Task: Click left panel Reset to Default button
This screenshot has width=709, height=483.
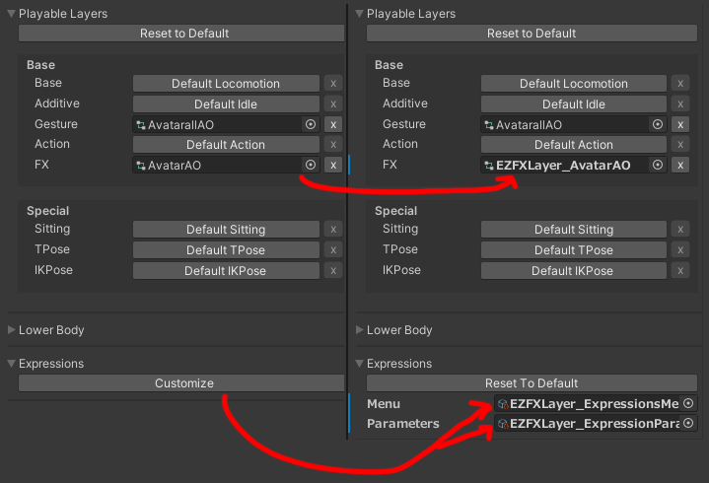Action: point(181,34)
